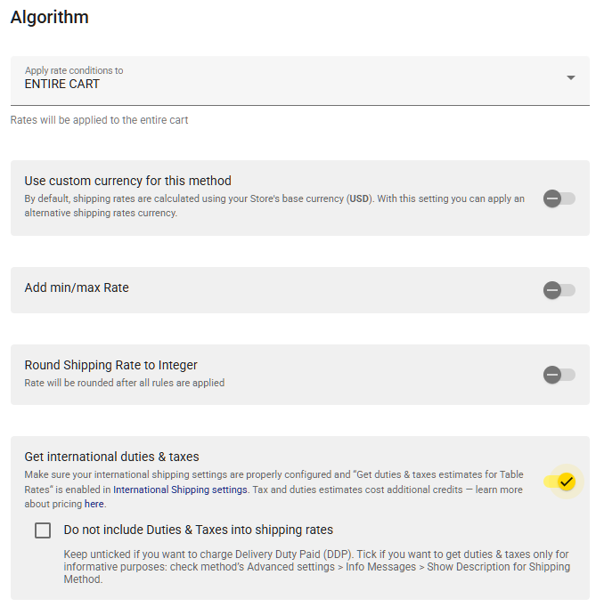Screen dimensions: 604x607
Task: Click the 'Get international duties & taxes' title
Action: pyautogui.click(x=111, y=457)
